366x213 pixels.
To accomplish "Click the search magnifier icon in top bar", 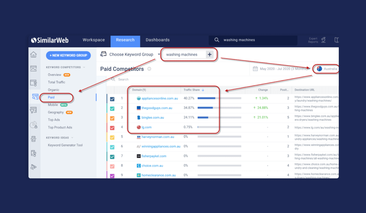I will tap(217, 40).
